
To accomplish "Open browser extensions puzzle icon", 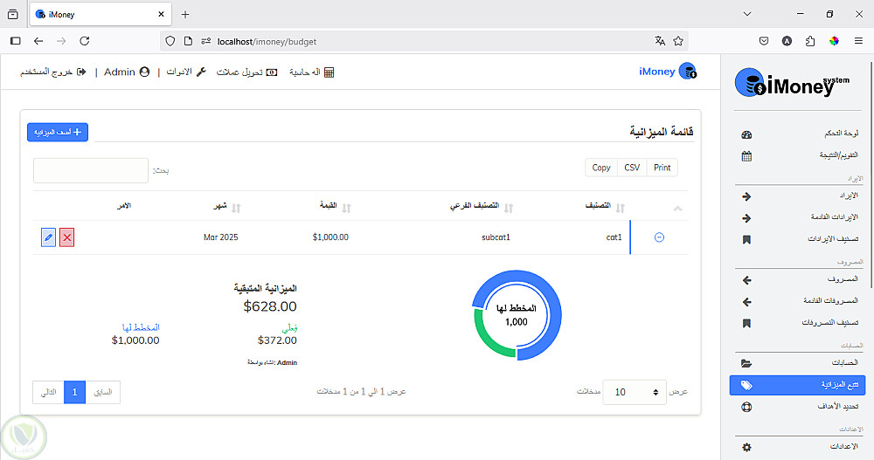I will 810,41.
